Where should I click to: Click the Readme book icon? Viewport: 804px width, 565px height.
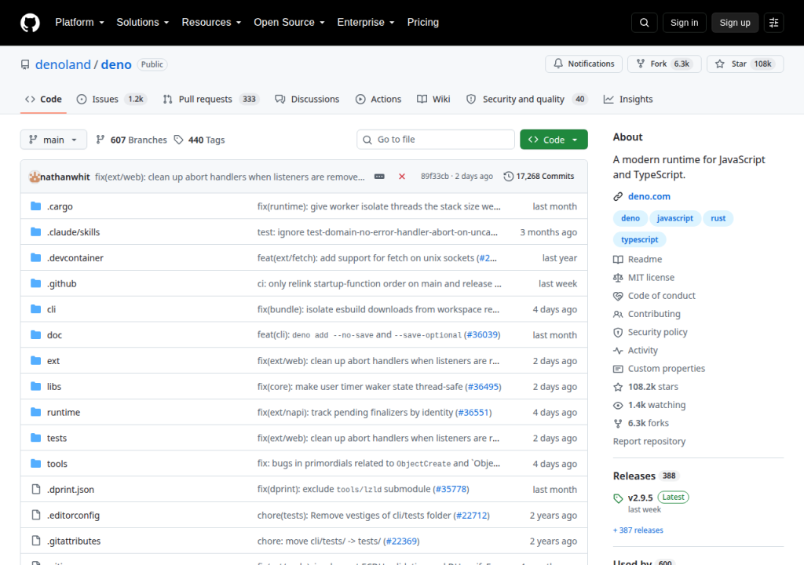pos(618,260)
